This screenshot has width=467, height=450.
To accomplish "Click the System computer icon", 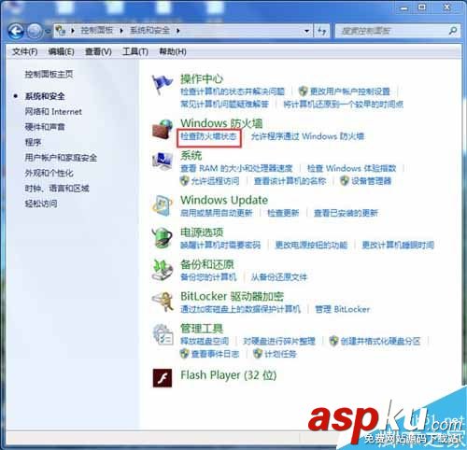I will [x=162, y=161].
